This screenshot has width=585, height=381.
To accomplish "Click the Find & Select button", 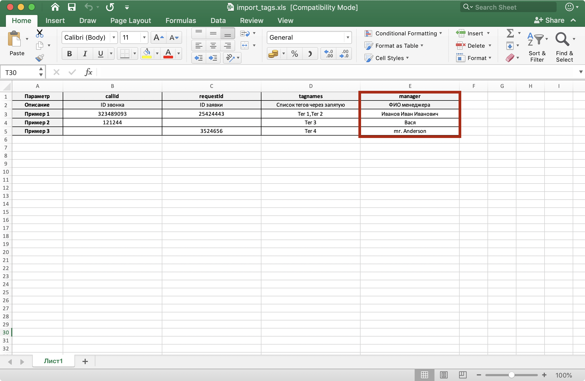I will click(x=564, y=46).
